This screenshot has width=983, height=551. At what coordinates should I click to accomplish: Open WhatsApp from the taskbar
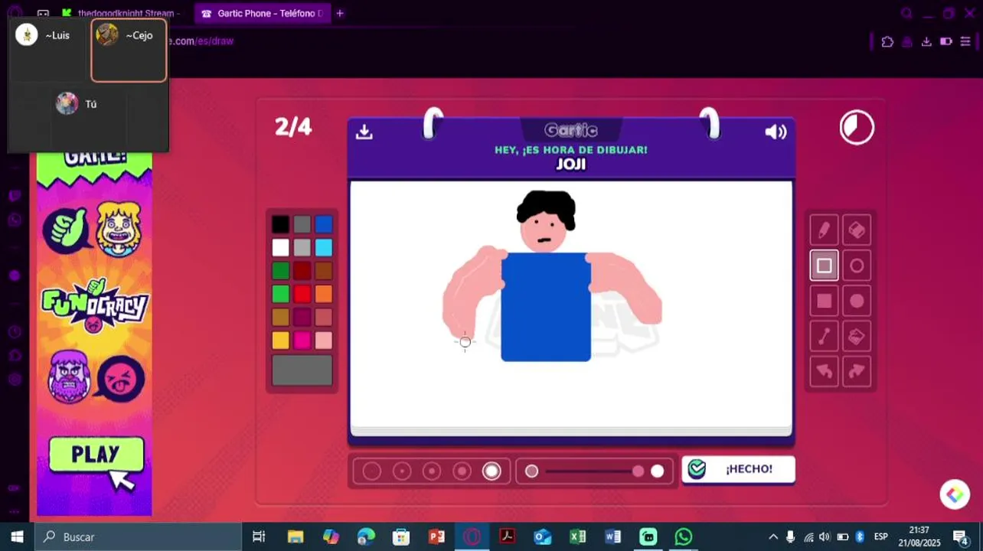point(684,536)
